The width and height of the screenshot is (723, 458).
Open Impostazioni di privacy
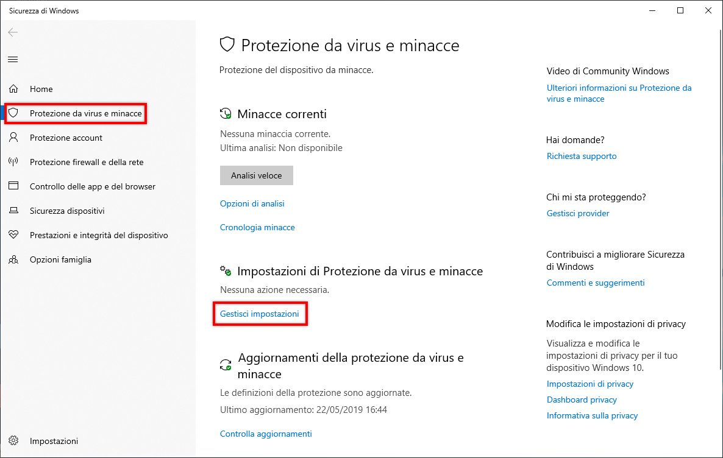589,384
